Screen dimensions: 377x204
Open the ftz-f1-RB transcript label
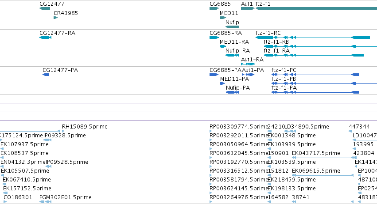[x=276, y=42]
